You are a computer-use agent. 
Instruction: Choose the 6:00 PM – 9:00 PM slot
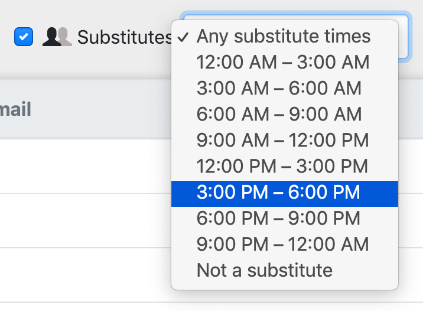[x=279, y=218]
